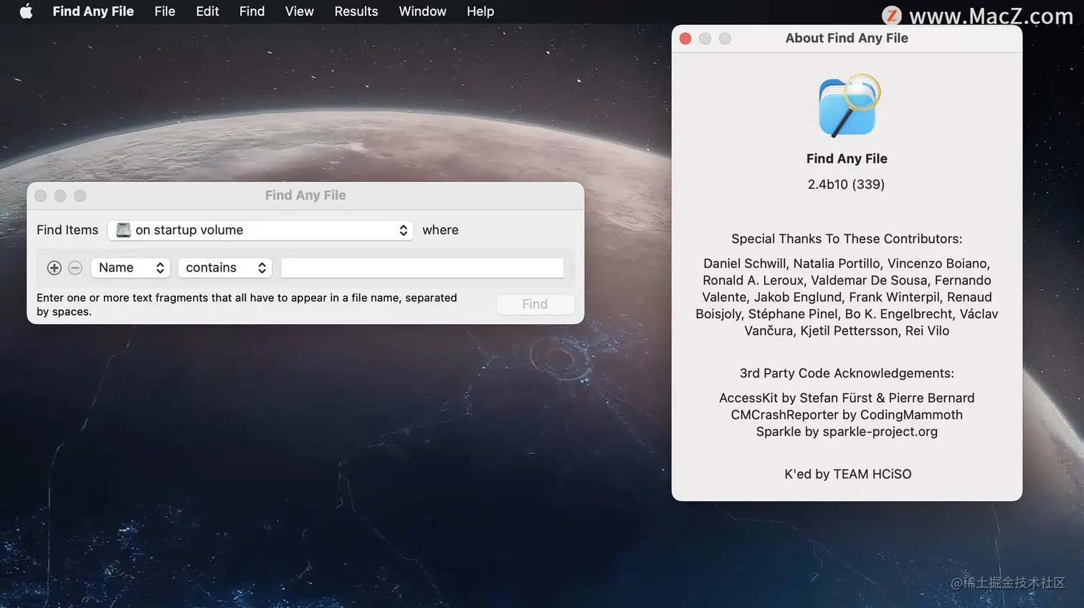The height and width of the screenshot is (608, 1084).
Task: Click 'Special Thanks To These Contributors:' text
Action: (847, 239)
